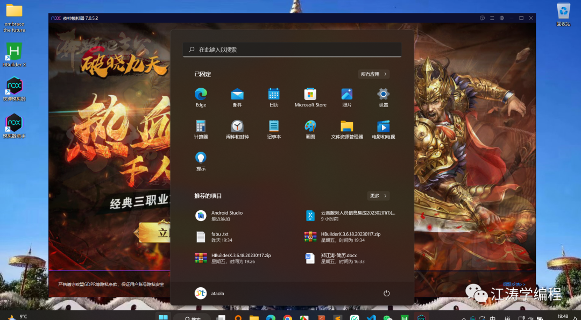The height and width of the screenshot is (320, 581).
Task: Open Nox emulator help question-mark icon
Action: (482, 18)
